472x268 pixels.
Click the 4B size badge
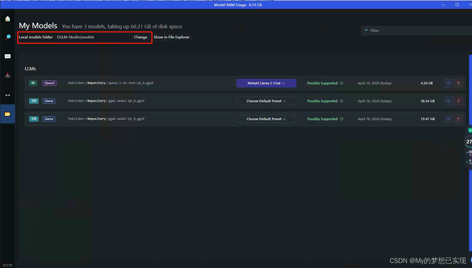coord(33,83)
